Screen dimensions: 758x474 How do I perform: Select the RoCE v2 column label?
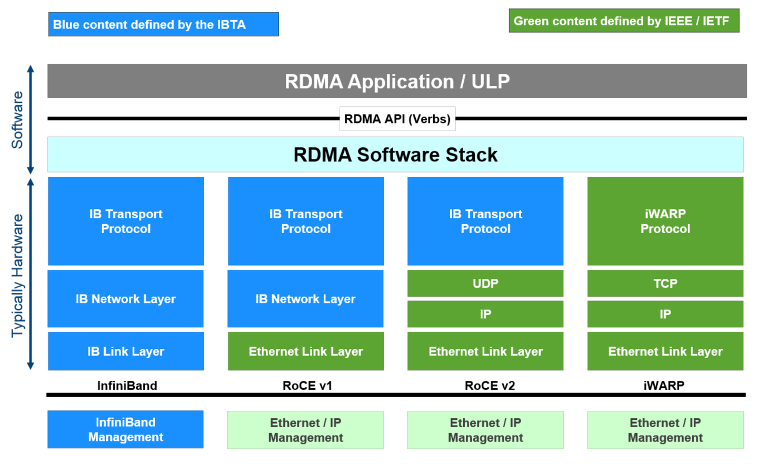pos(485,386)
